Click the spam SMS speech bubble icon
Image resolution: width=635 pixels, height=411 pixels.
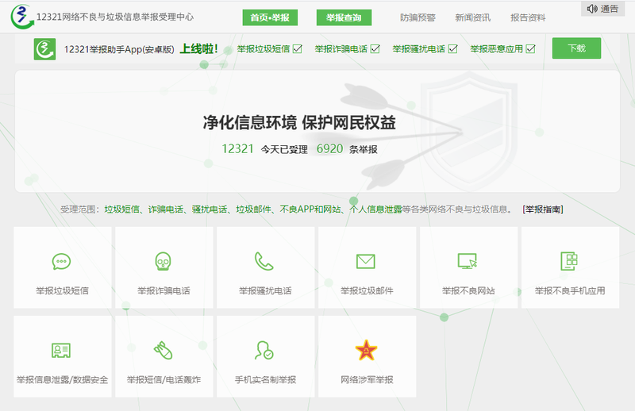pos(62,262)
